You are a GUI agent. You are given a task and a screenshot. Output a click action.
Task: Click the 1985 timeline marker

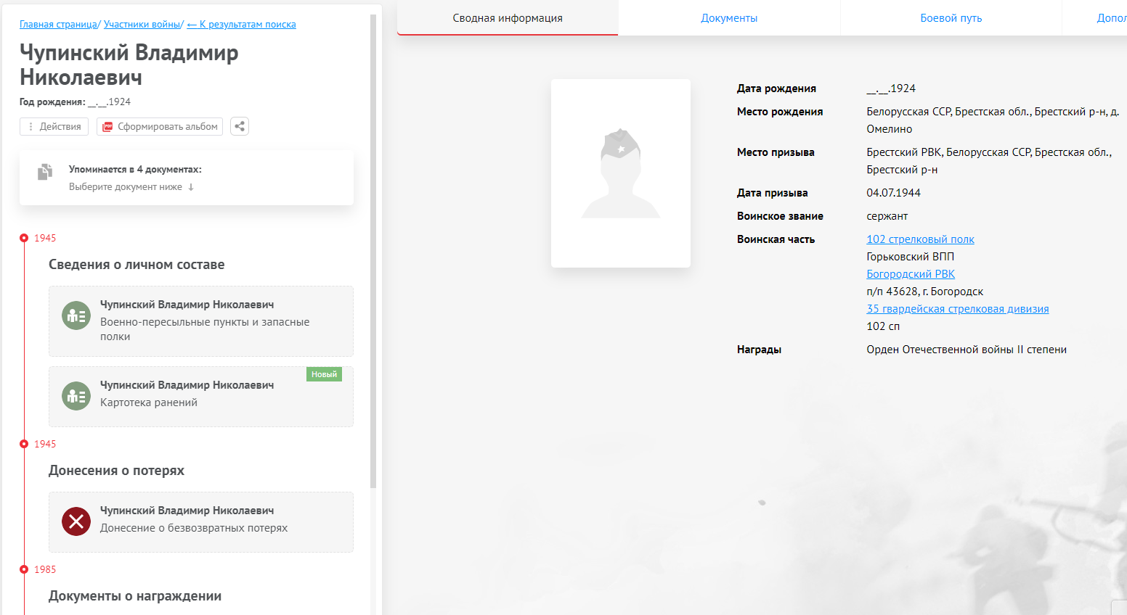(x=24, y=569)
